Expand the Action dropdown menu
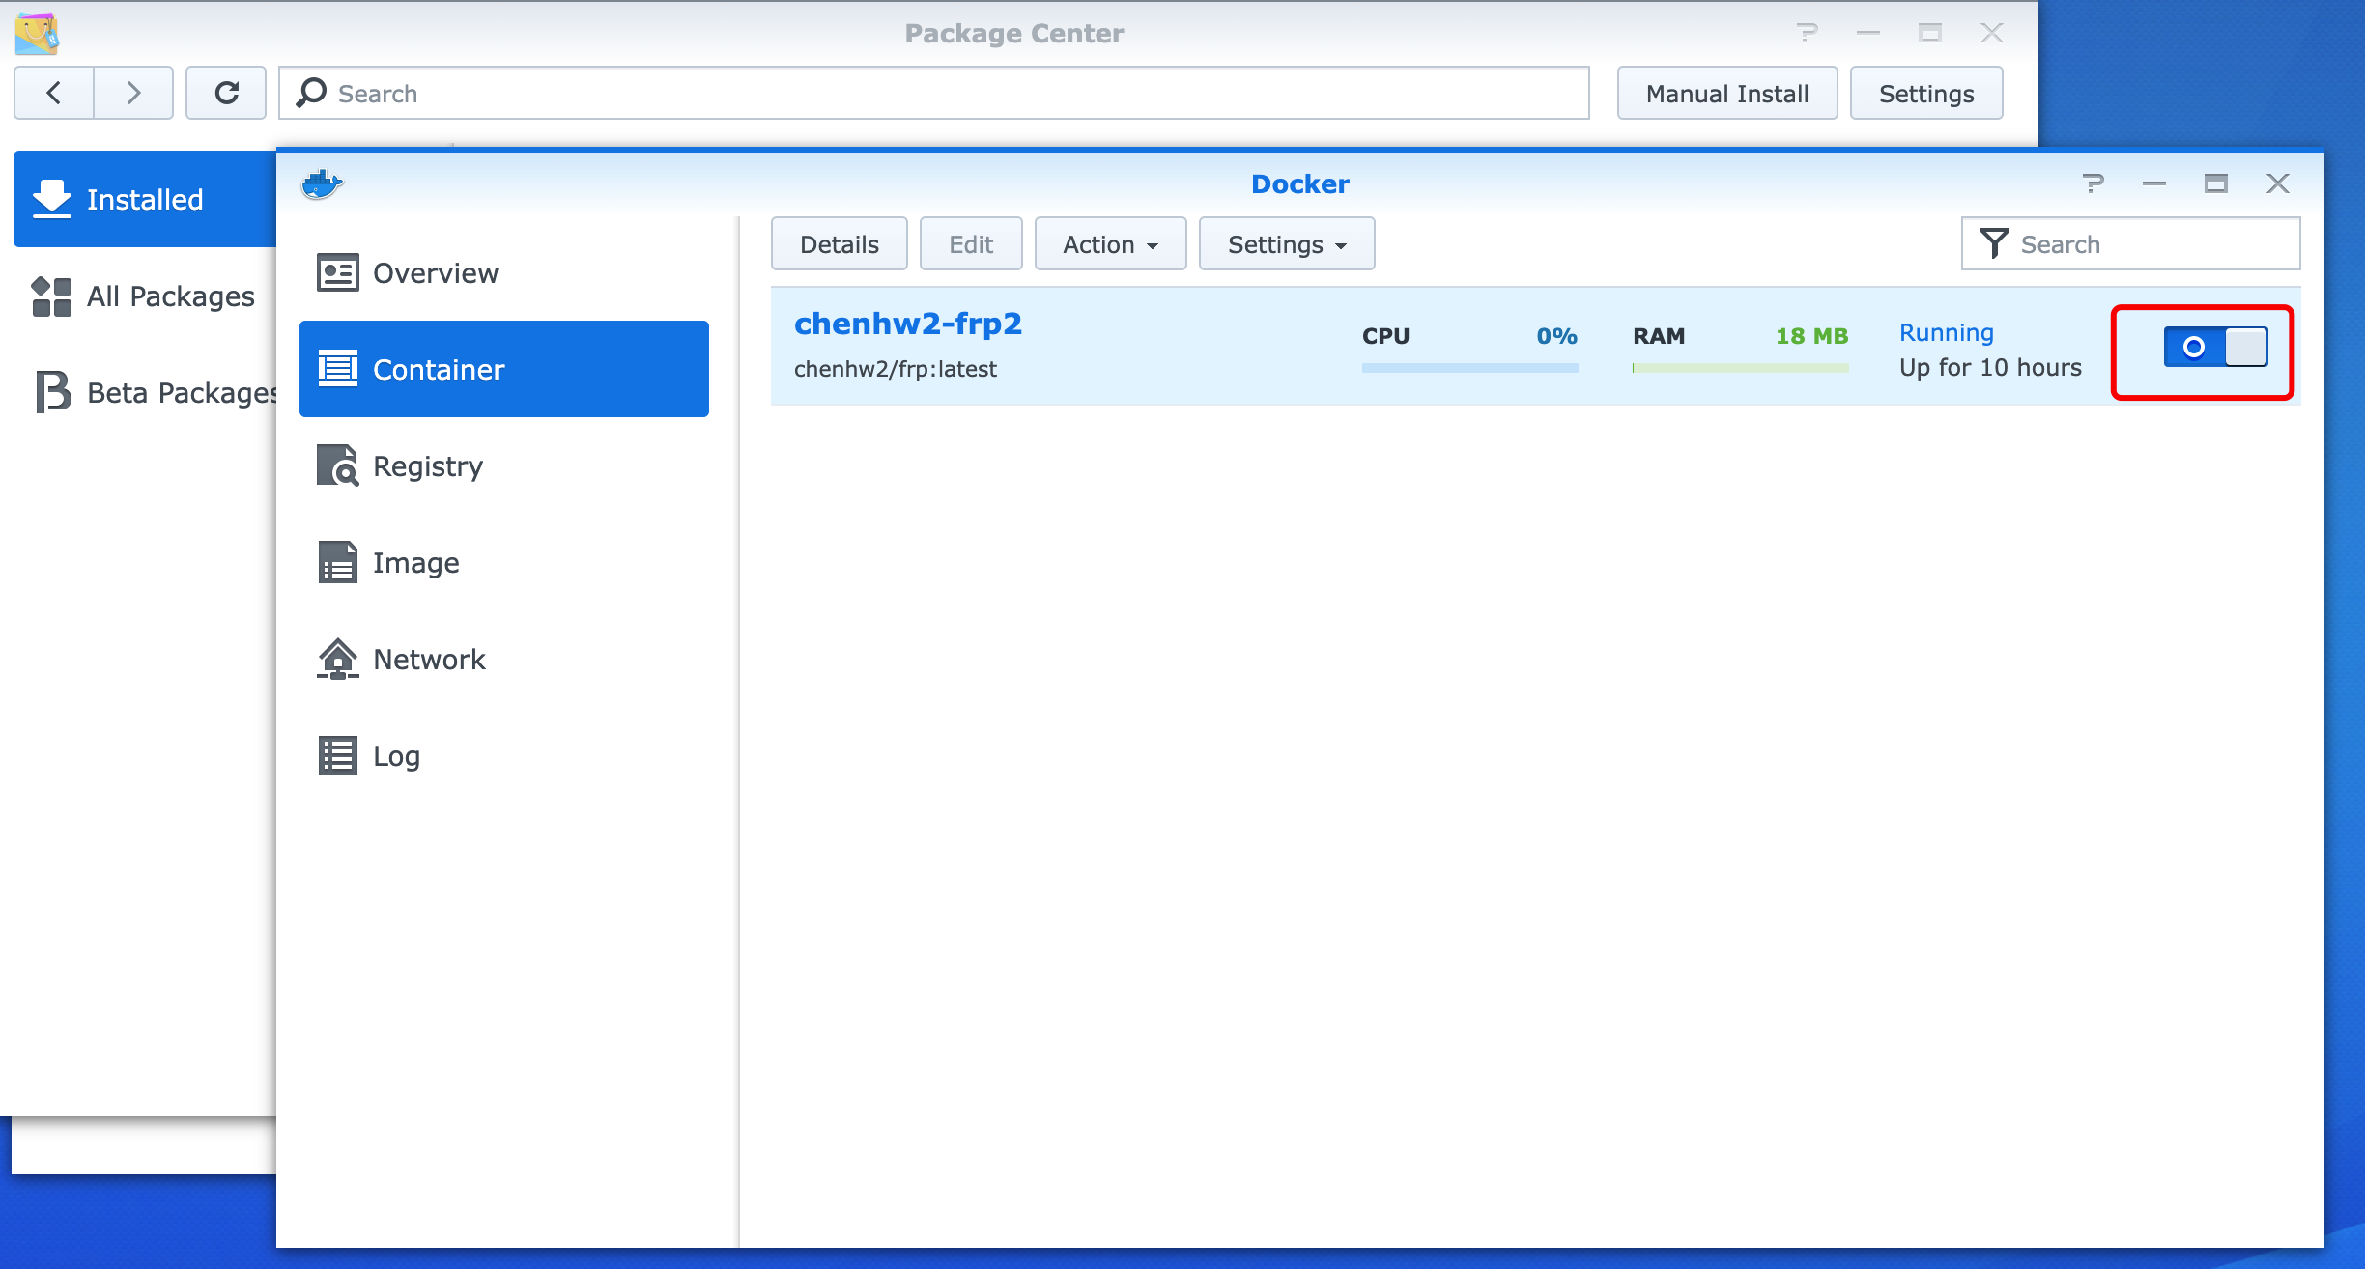The width and height of the screenshot is (2365, 1269). tap(1110, 244)
